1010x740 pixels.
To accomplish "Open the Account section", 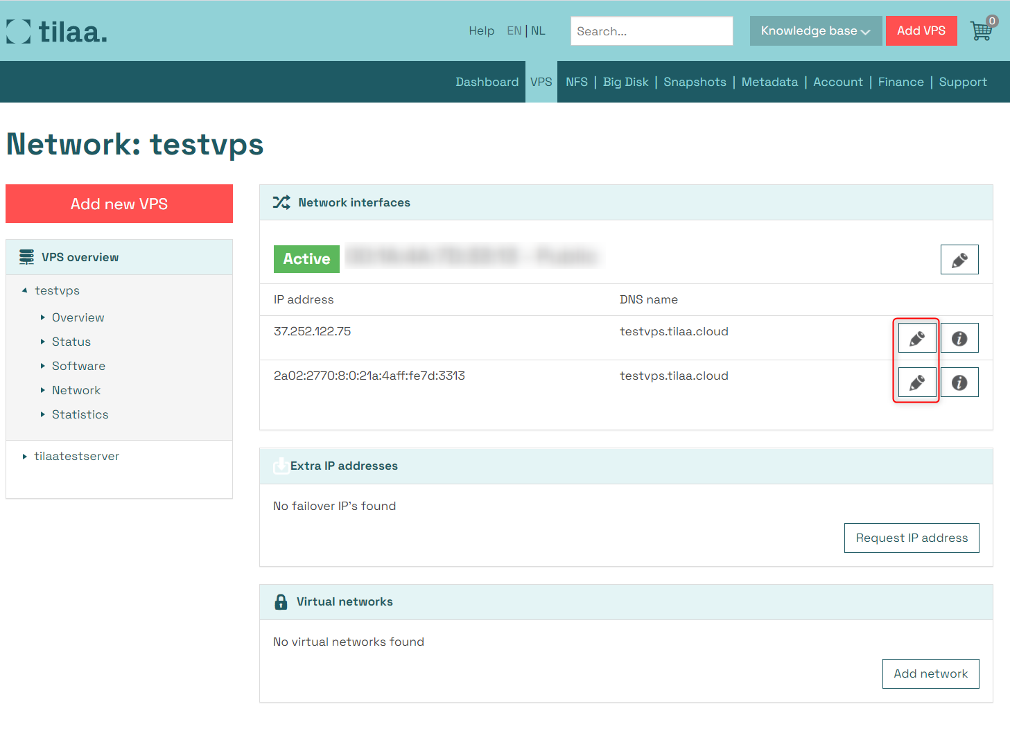I will 838,82.
